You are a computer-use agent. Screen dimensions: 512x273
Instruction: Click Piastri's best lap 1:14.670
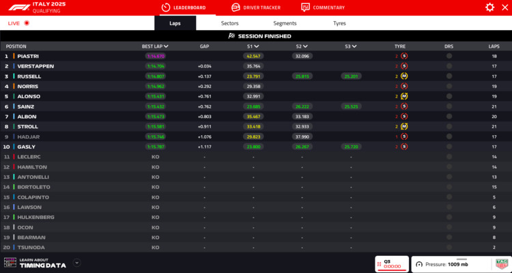(156, 56)
